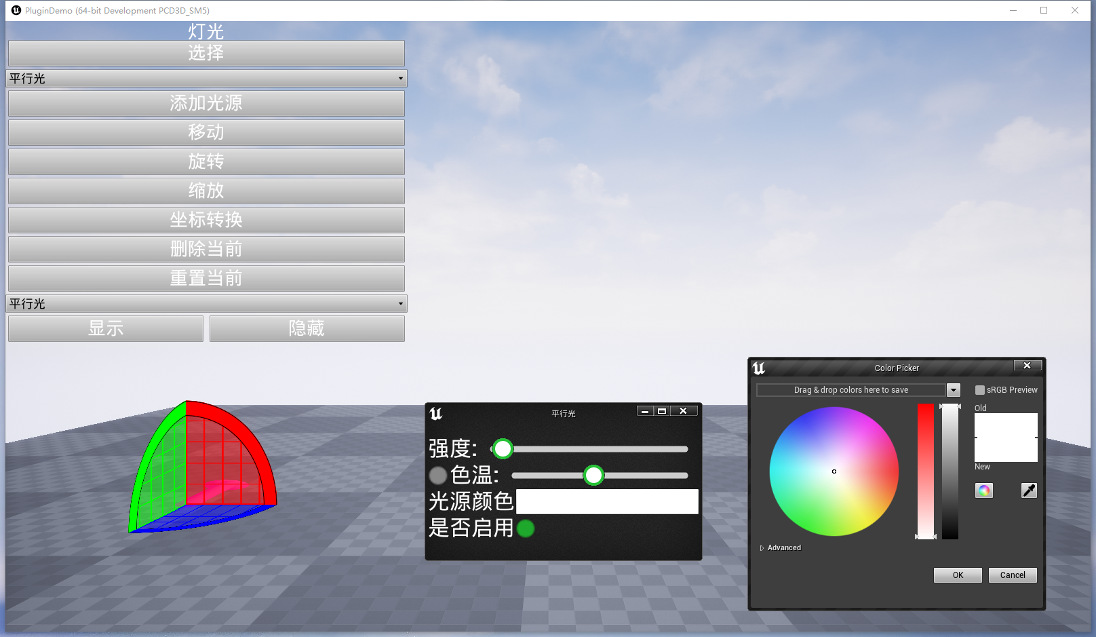Toggle the gray indicator next to 色温
This screenshot has height=637, width=1096.
coord(438,476)
